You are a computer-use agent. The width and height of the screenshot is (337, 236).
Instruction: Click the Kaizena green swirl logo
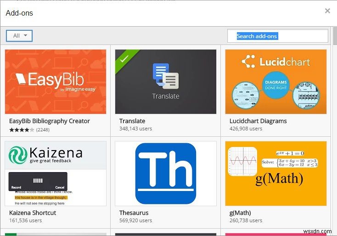tap(18, 155)
